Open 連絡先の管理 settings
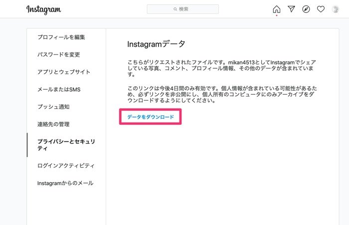 (53, 124)
